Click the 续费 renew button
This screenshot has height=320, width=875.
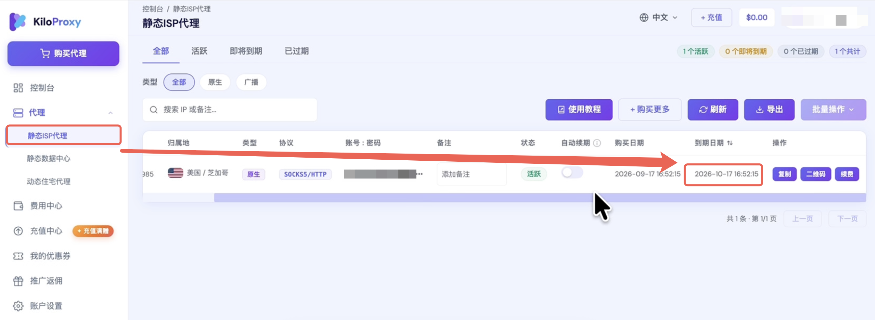pyautogui.click(x=846, y=174)
